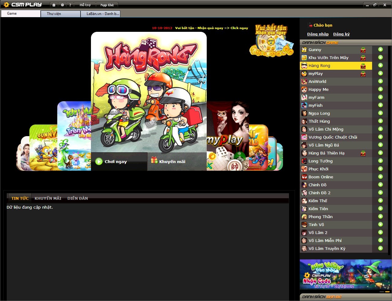The image size is (392, 301).
Task: Open the Nạp thẻ menu
Action: 107,5
